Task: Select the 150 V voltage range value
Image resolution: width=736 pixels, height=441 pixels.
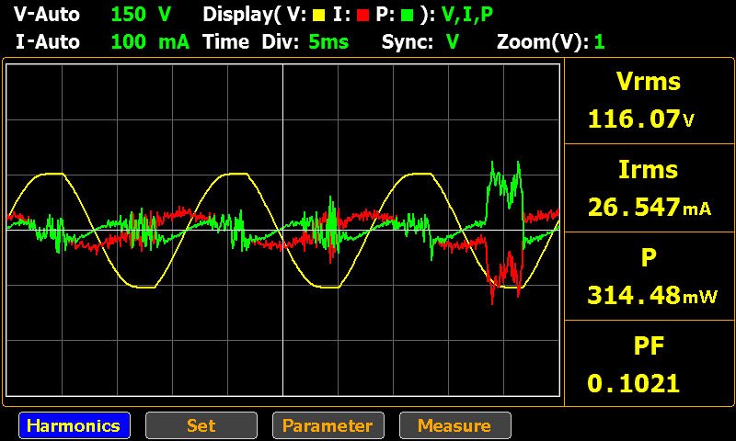Action: click(x=141, y=15)
